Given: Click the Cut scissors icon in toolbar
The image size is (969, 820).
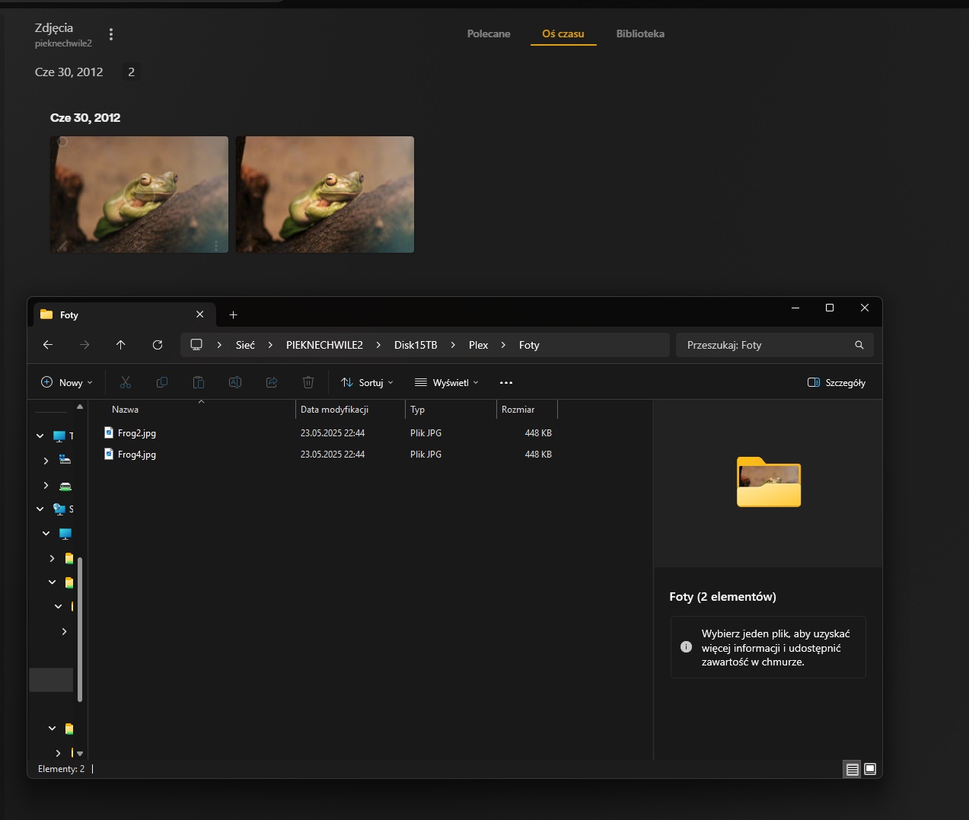Looking at the screenshot, I should pos(126,382).
